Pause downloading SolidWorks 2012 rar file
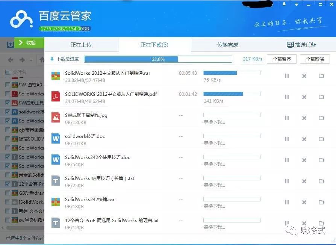The width and height of the screenshot is (336, 245). 287,76
